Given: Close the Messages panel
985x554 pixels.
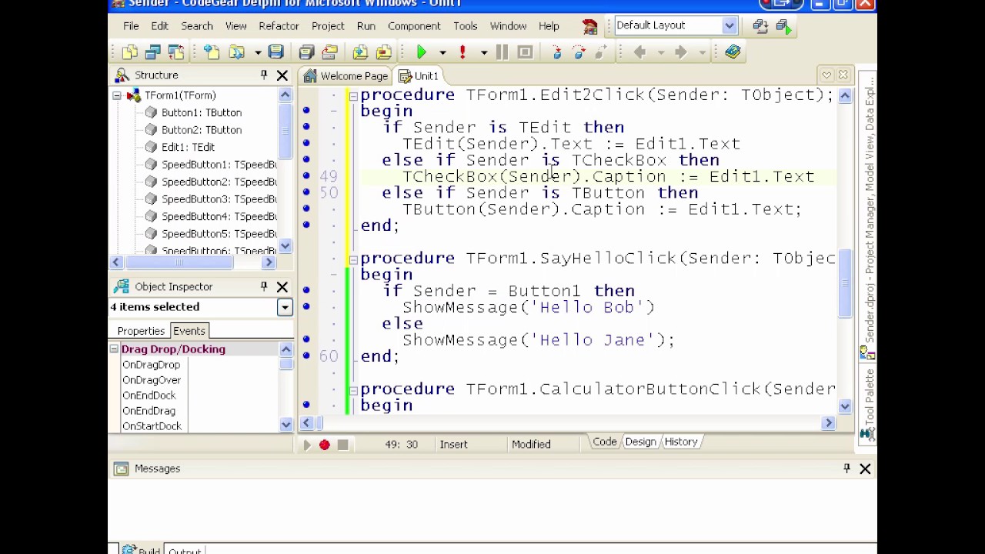Looking at the screenshot, I should tap(865, 468).
